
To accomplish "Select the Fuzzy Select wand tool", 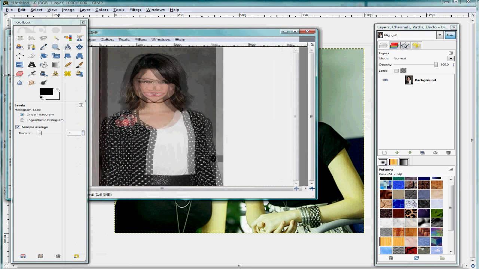I will coord(56,38).
